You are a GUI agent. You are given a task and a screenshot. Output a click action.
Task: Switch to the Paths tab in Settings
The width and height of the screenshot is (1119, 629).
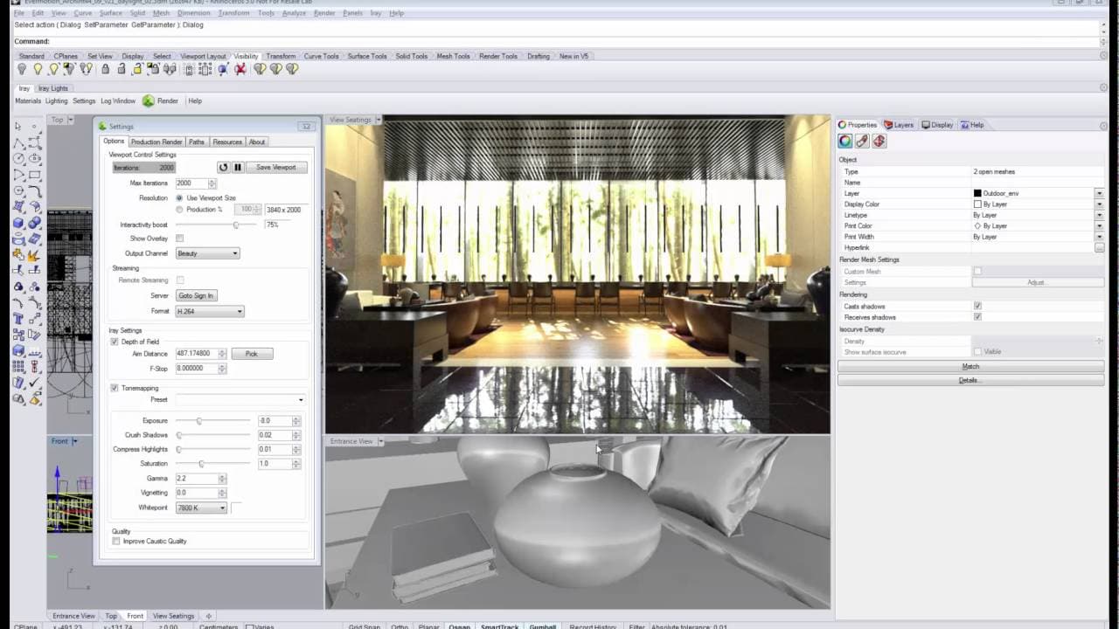(197, 142)
